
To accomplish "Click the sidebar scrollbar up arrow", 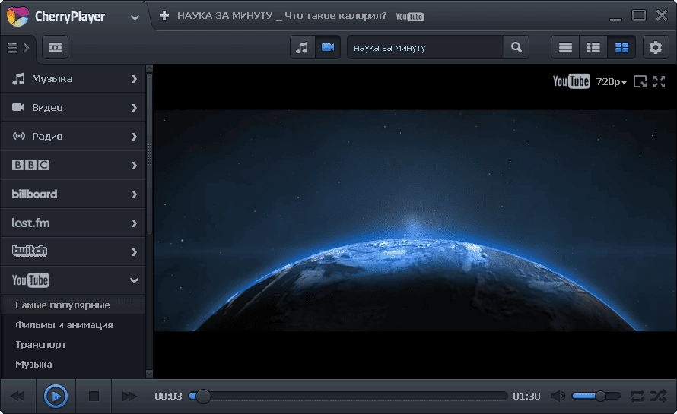I will [x=149, y=68].
